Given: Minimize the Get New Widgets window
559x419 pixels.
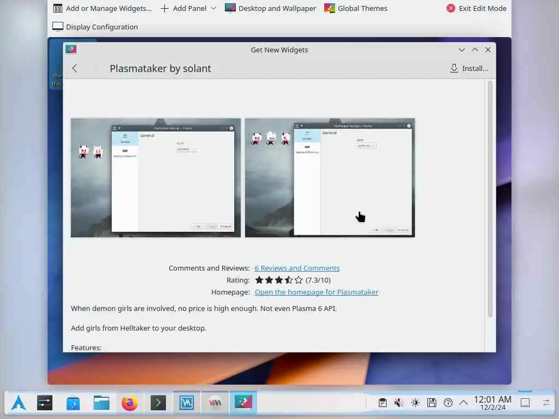Looking at the screenshot, I should (x=462, y=50).
